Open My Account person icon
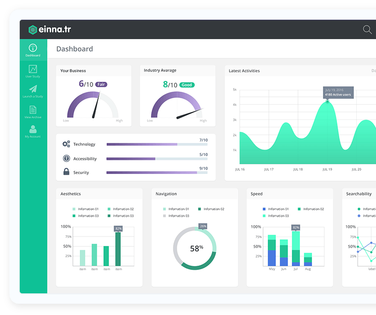376x315 pixels. [33, 129]
